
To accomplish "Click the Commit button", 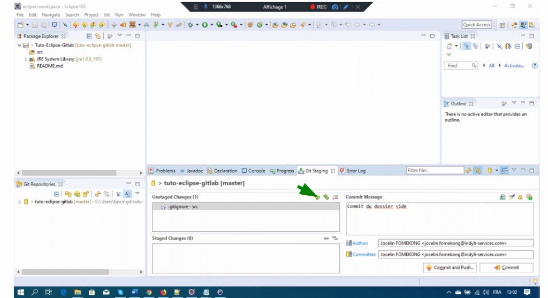I will click(506, 268).
